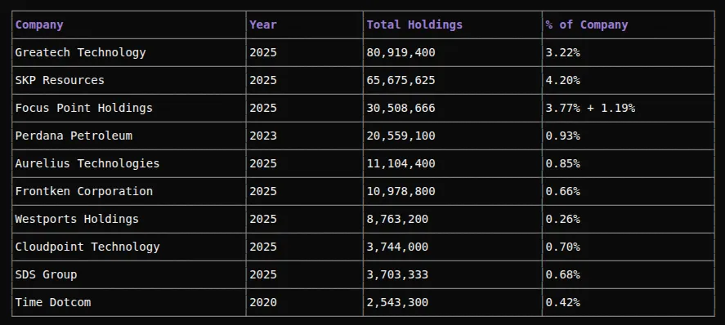Select the 2,543,300 holdings value
The image size is (725, 325).
[x=397, y=302]
